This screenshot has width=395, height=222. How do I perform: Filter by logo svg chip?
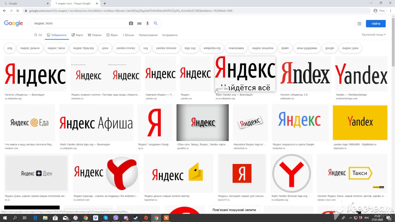(190, 48)
